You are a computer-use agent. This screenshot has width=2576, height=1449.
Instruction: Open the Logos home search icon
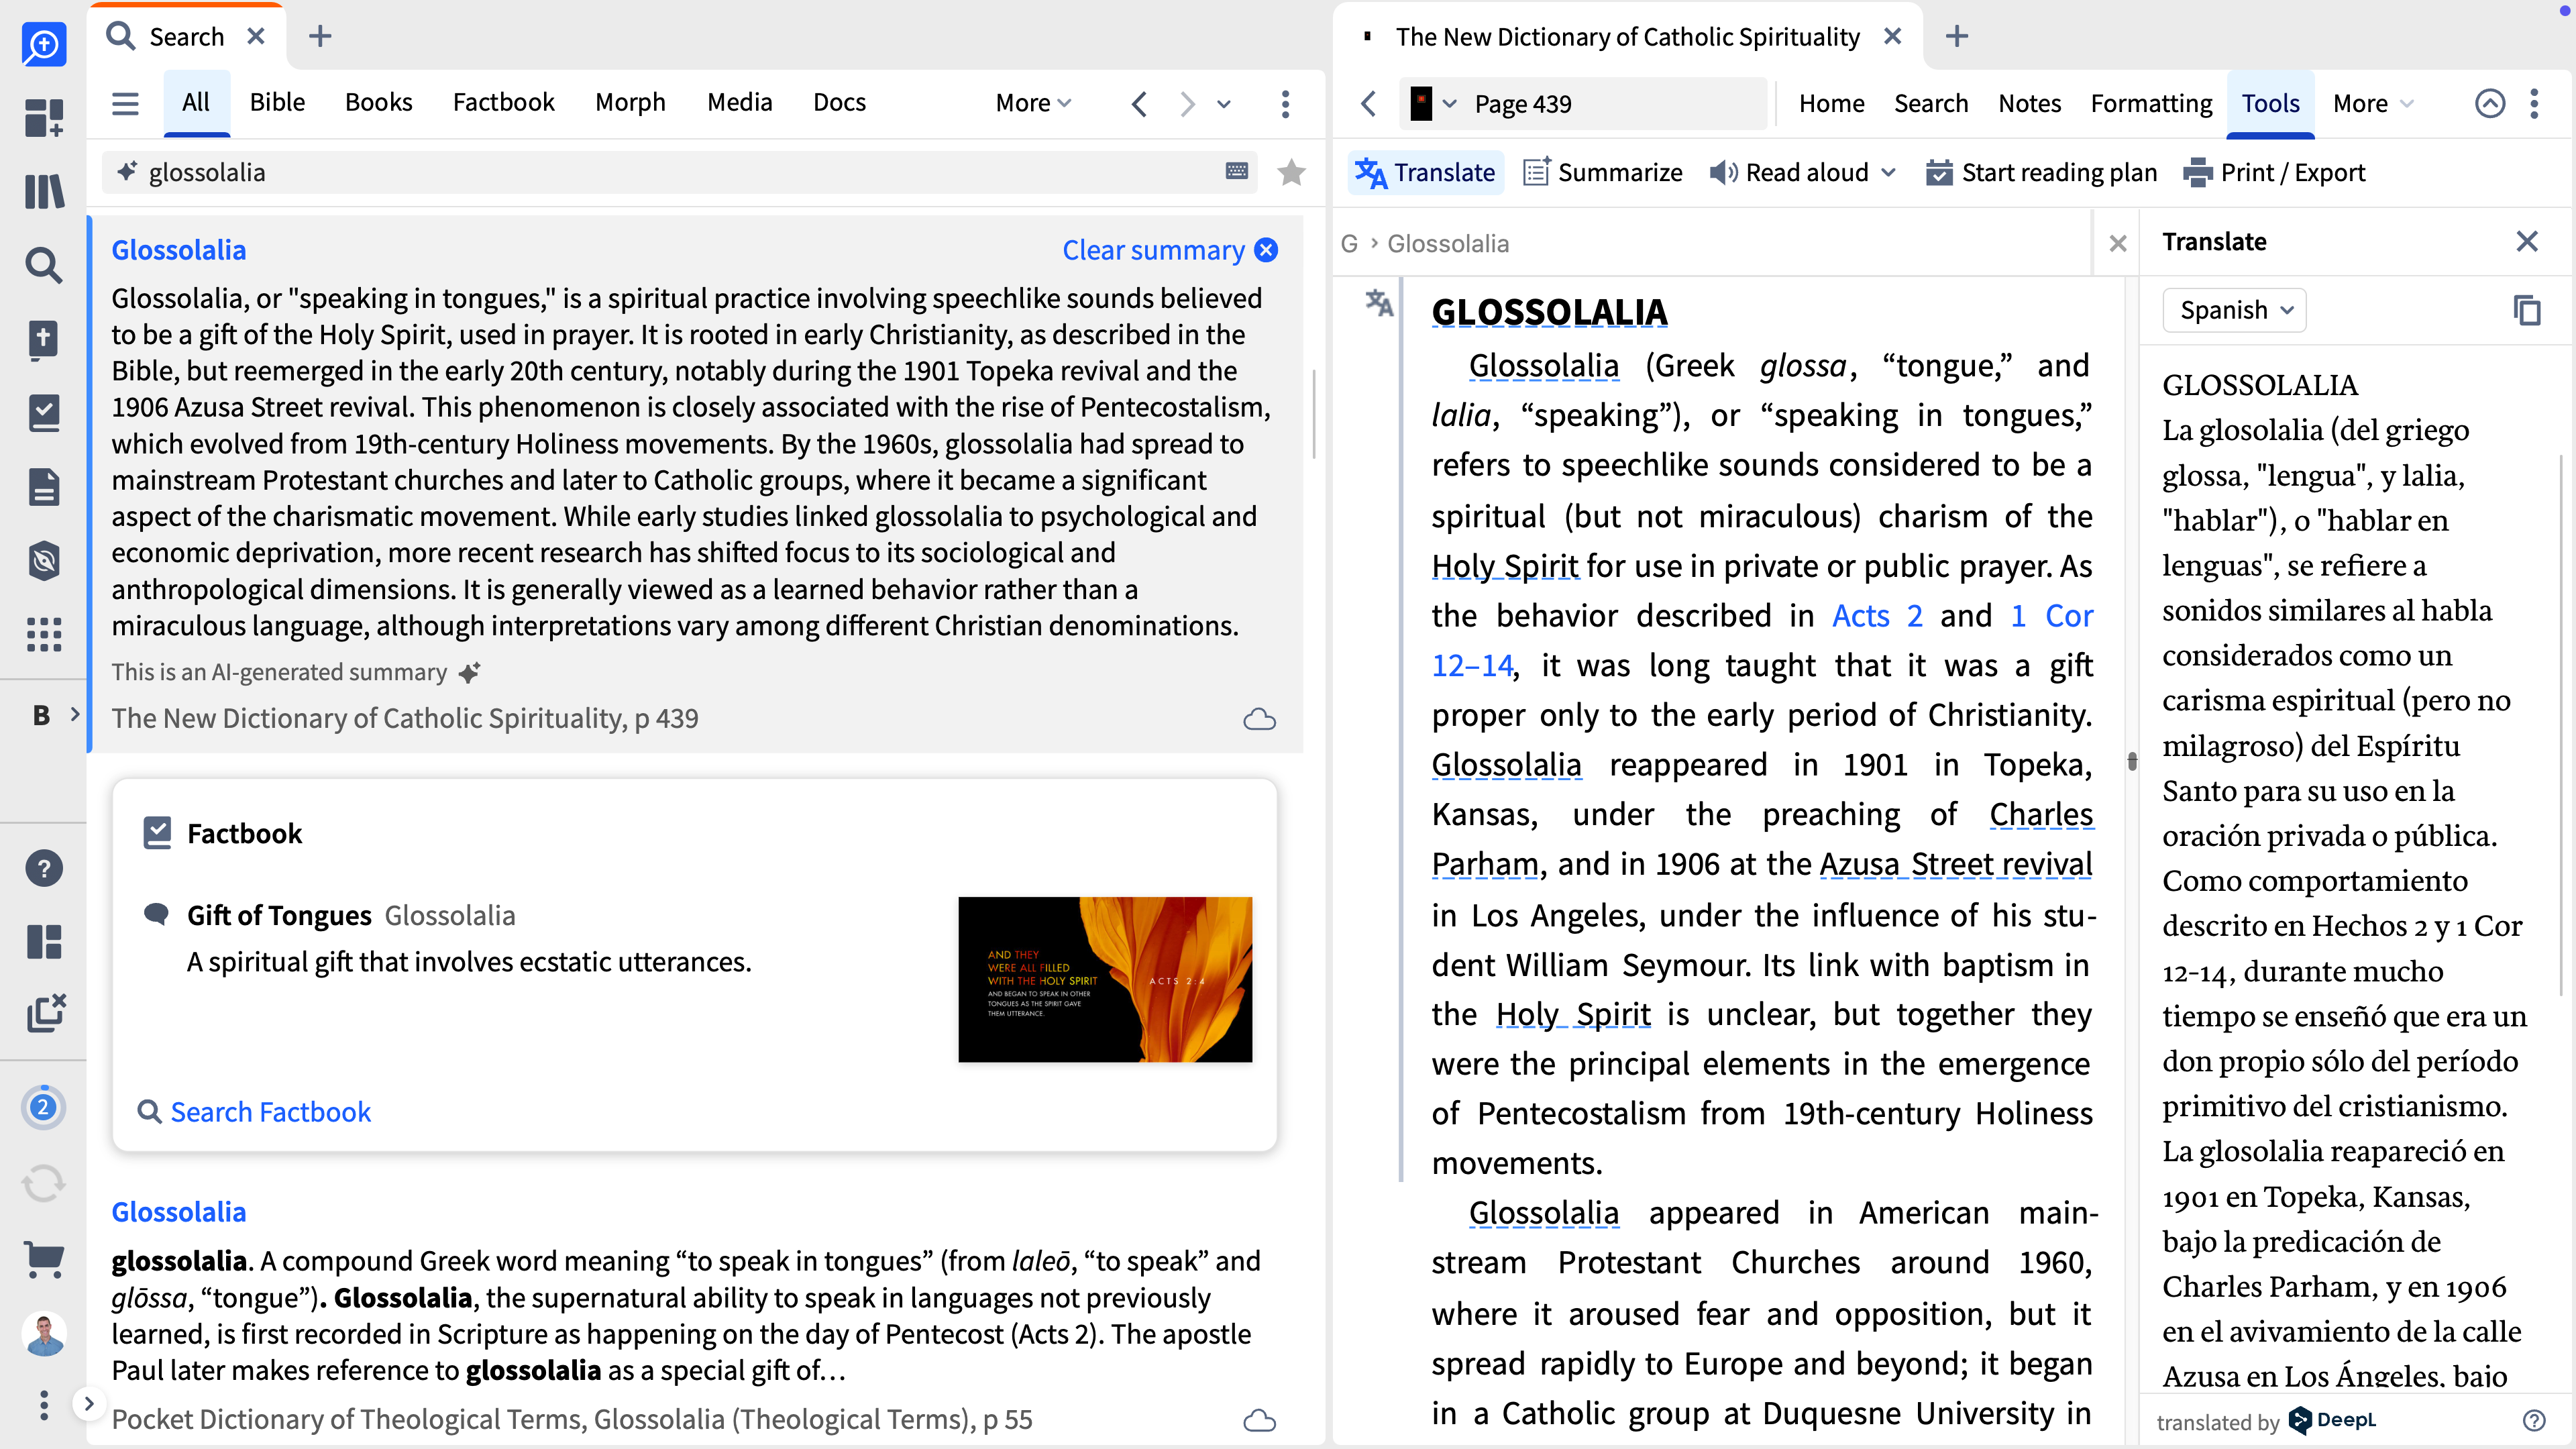pyautogui.click(x=44, y=45)
